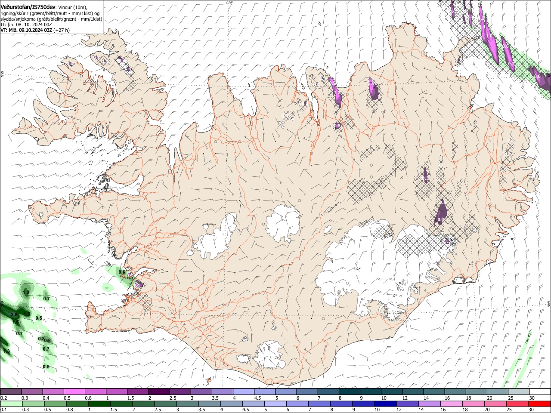Click the 'Vindur (10m)' wind description text

tap(72, 7)
